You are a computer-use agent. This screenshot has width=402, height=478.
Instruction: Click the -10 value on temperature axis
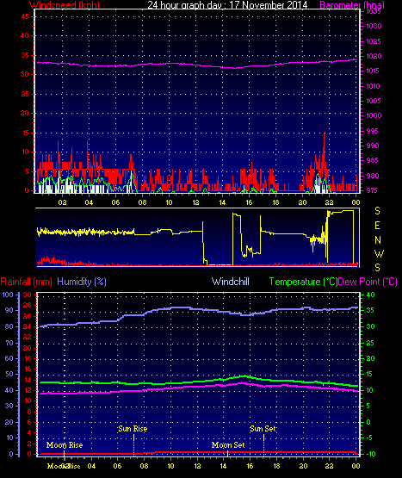pos(371,454)
